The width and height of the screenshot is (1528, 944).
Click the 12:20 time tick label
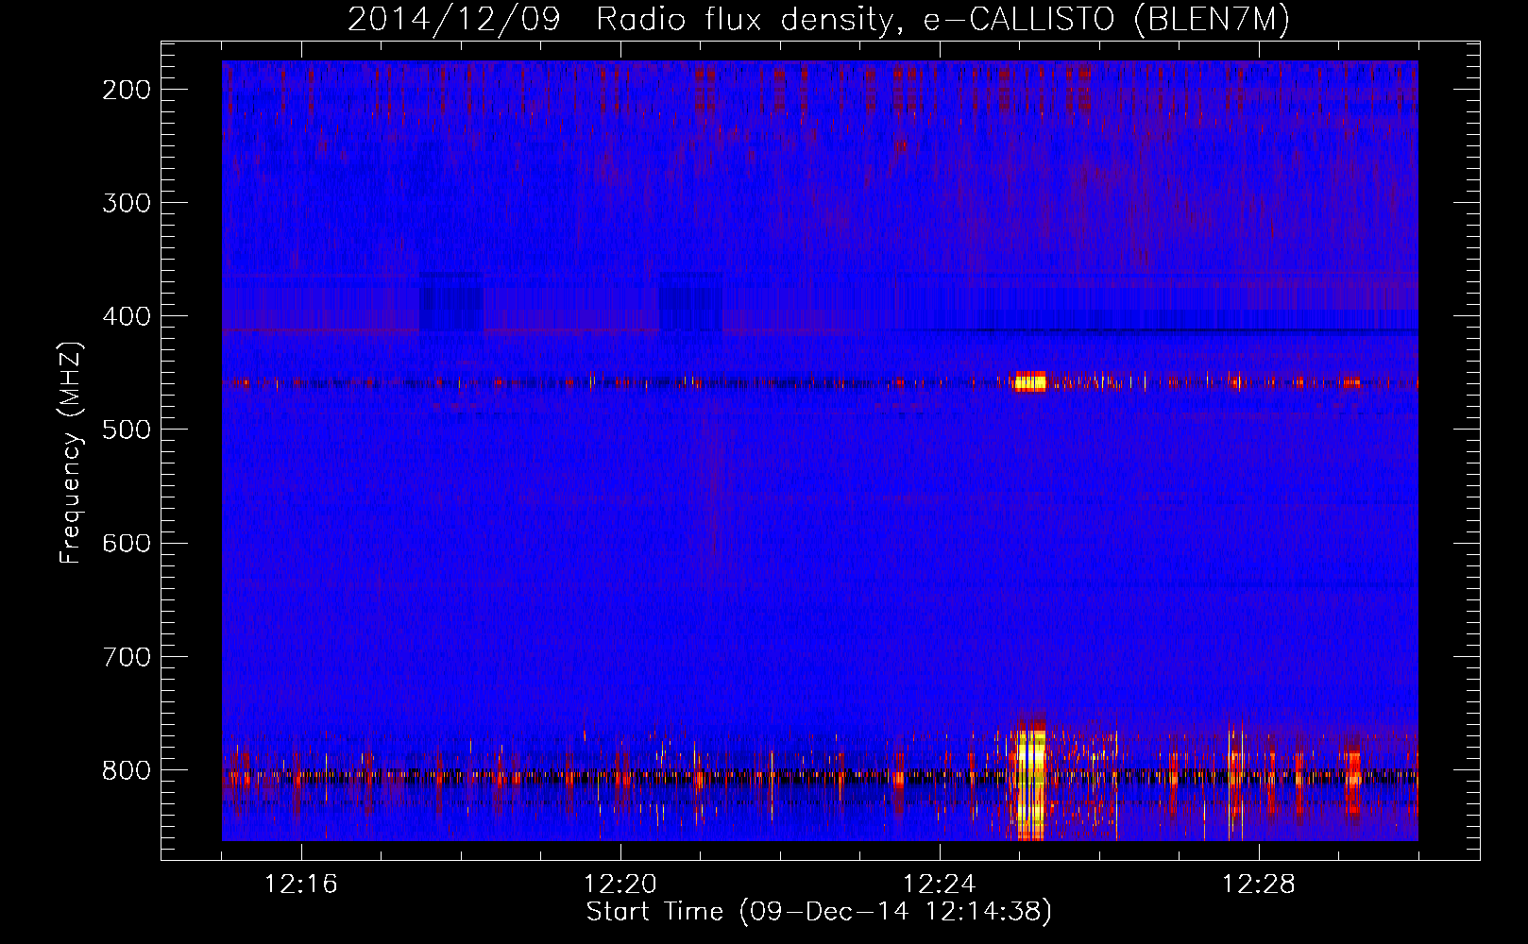pyautogui.click(x=620, y=885)
